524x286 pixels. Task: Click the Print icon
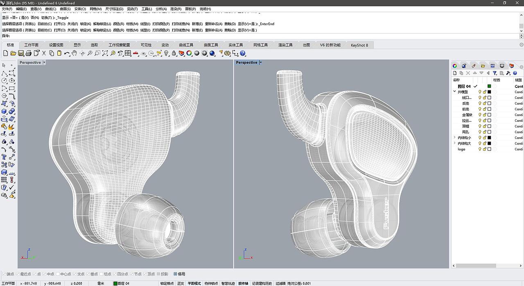click(x=28, y=53)
